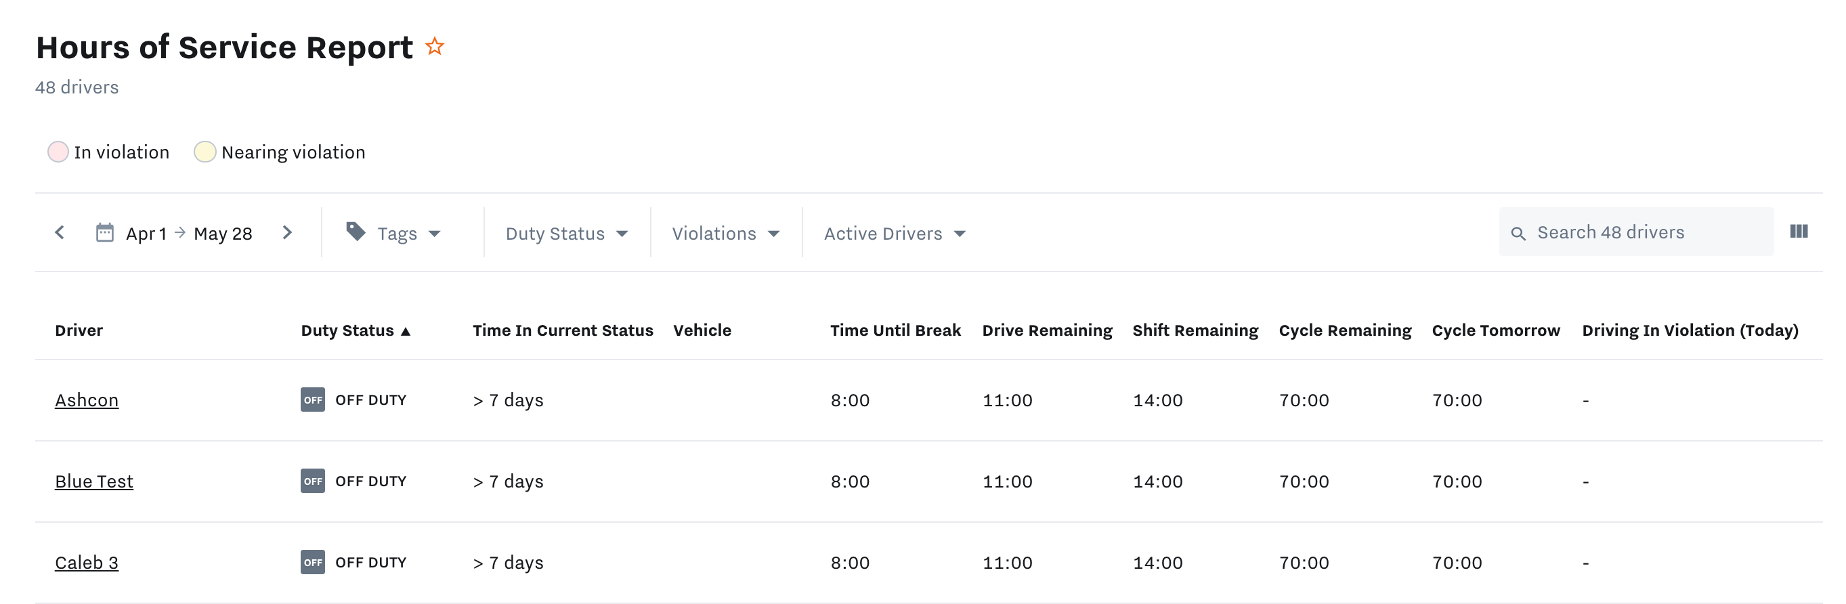
Task: Go to previous date range arrow
Action: point(60,233)
